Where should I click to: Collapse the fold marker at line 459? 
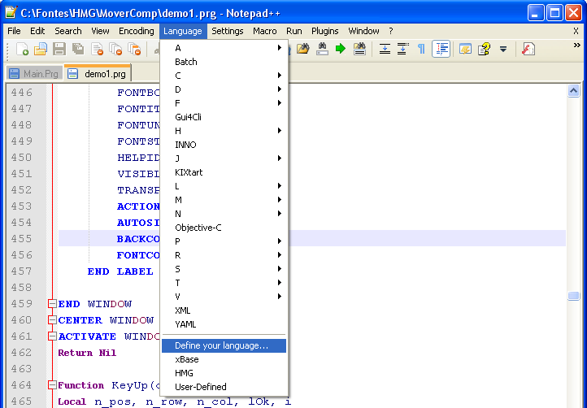52,304
